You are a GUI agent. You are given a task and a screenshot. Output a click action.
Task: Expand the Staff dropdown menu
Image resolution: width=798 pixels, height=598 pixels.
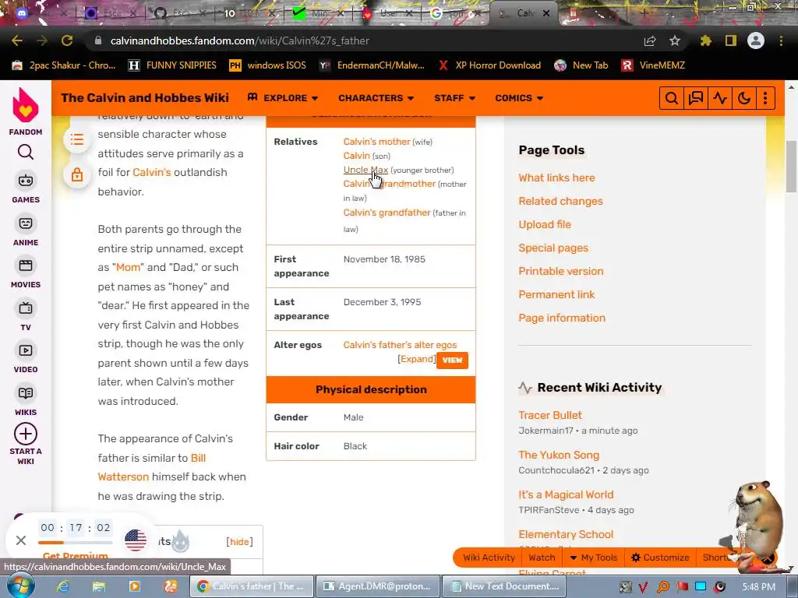pyautogui.click(x=454, y=97)
